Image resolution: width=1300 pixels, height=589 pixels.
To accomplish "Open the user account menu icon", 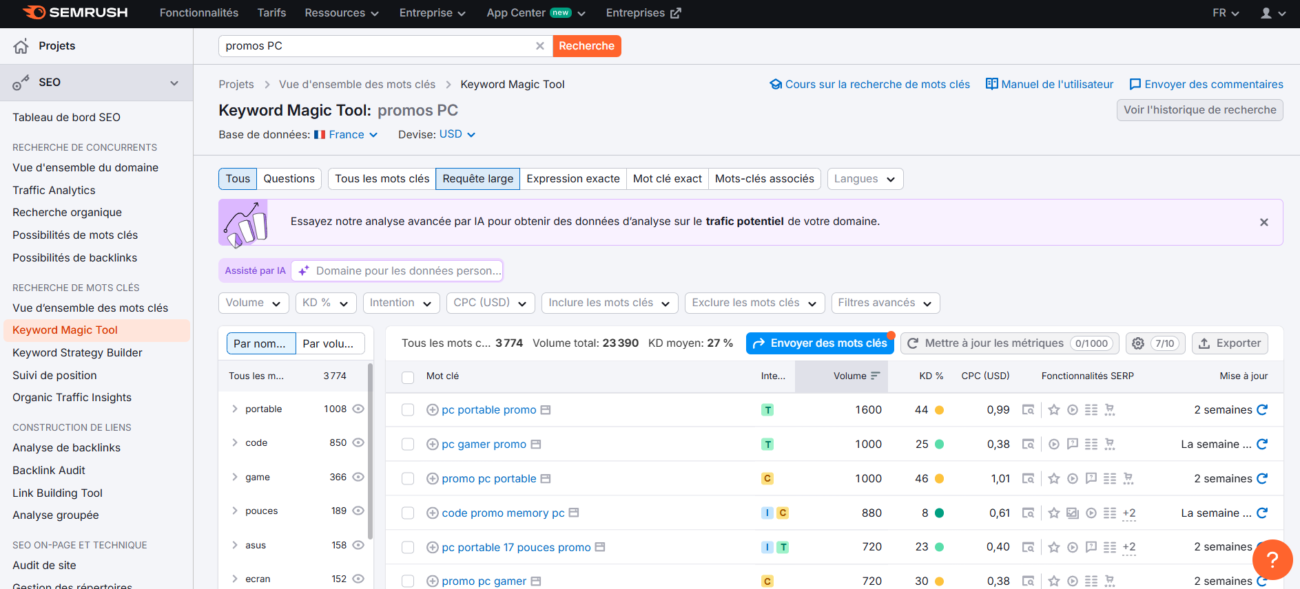I will pyautogui.click(x=1272, y=13).
